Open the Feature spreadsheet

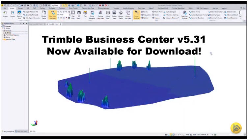156,18
